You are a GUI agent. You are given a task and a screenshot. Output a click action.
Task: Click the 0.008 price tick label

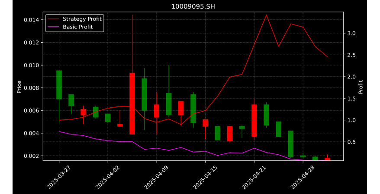(x=32, y=88)
